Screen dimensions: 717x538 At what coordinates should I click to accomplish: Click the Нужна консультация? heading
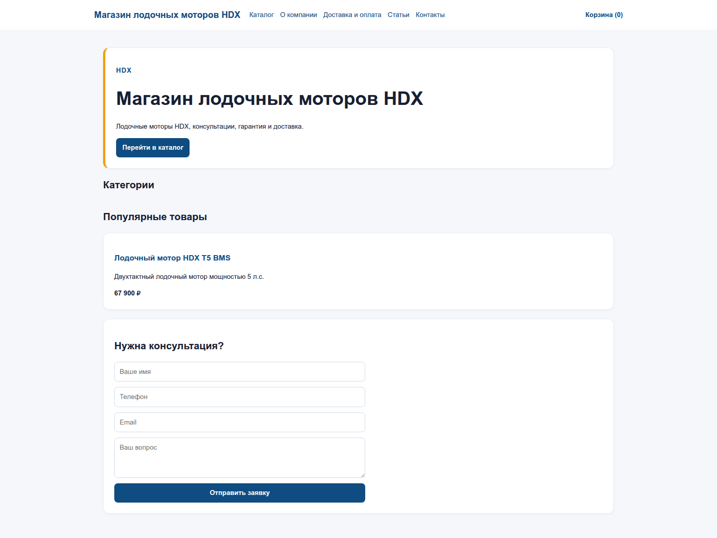coord(169,346)
